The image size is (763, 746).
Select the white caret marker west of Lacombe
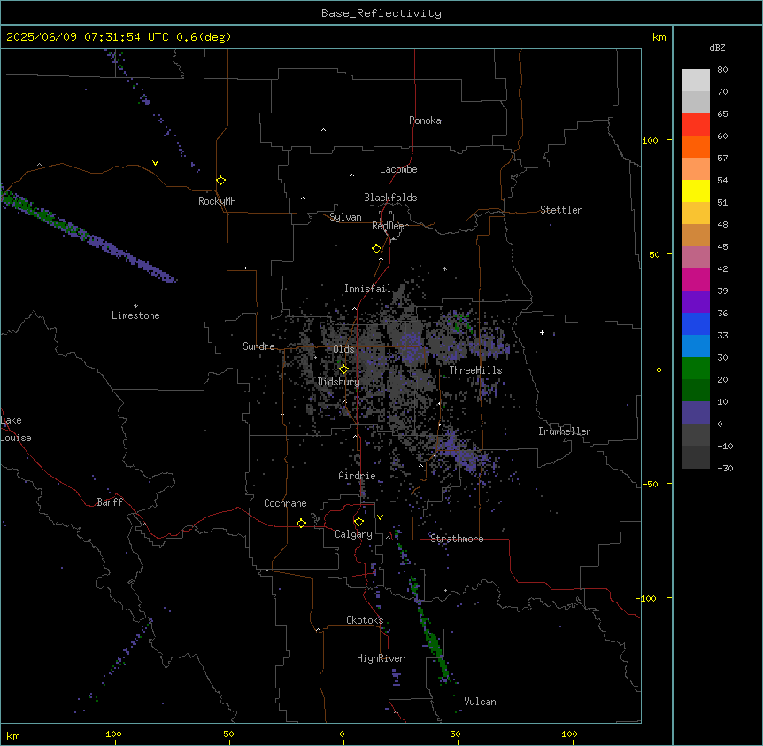[x=351, y=175]
